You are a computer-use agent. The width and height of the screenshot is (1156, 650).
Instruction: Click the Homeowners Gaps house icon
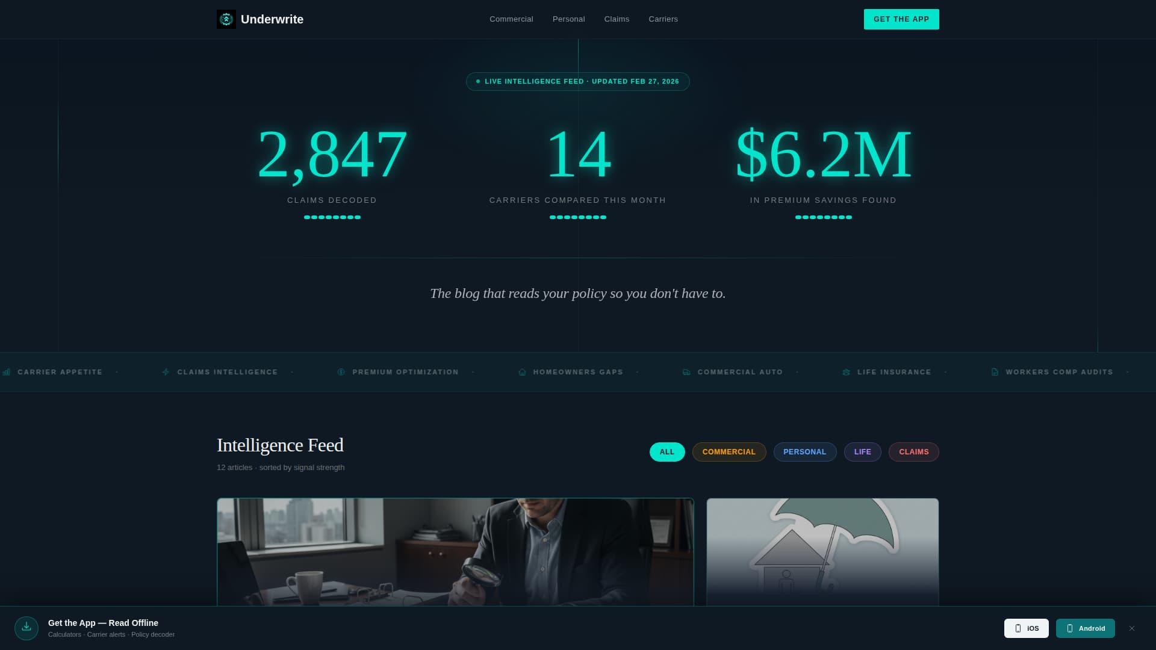522,372
